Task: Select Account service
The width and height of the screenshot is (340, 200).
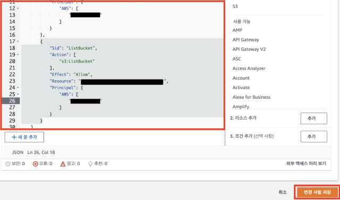Action: point(241,78)
